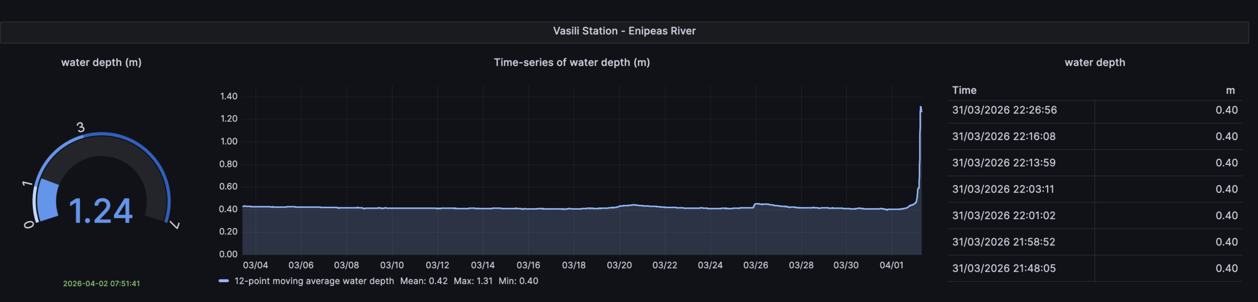Sort the table by the Time column header
The width and height of the screenshot is (1258, 302).
[x=964, y=90]
